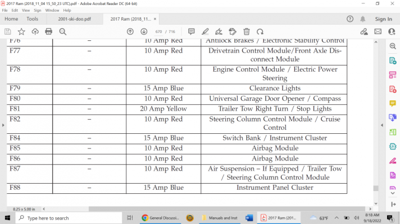Open the Help menu

67,11
